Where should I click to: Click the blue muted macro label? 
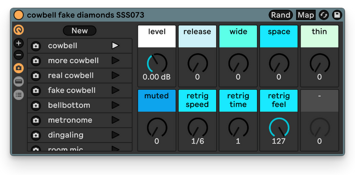coord(157,101)
